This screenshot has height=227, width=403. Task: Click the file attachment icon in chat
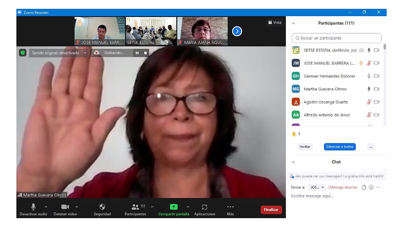(364, 187)
